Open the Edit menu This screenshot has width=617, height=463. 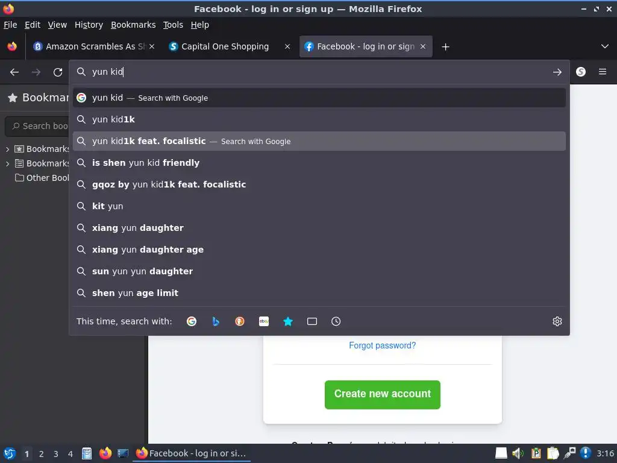point(33,25)
